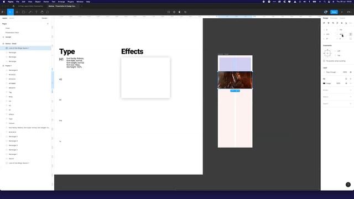Click the blue Share button
This screenshot has width=354, height=199.
[x=334, y=12]
